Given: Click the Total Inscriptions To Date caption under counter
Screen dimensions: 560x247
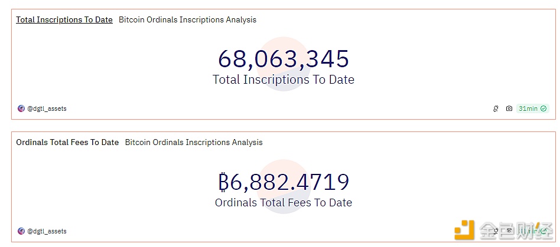Looking at the screenshot, I should click(284, 80).
